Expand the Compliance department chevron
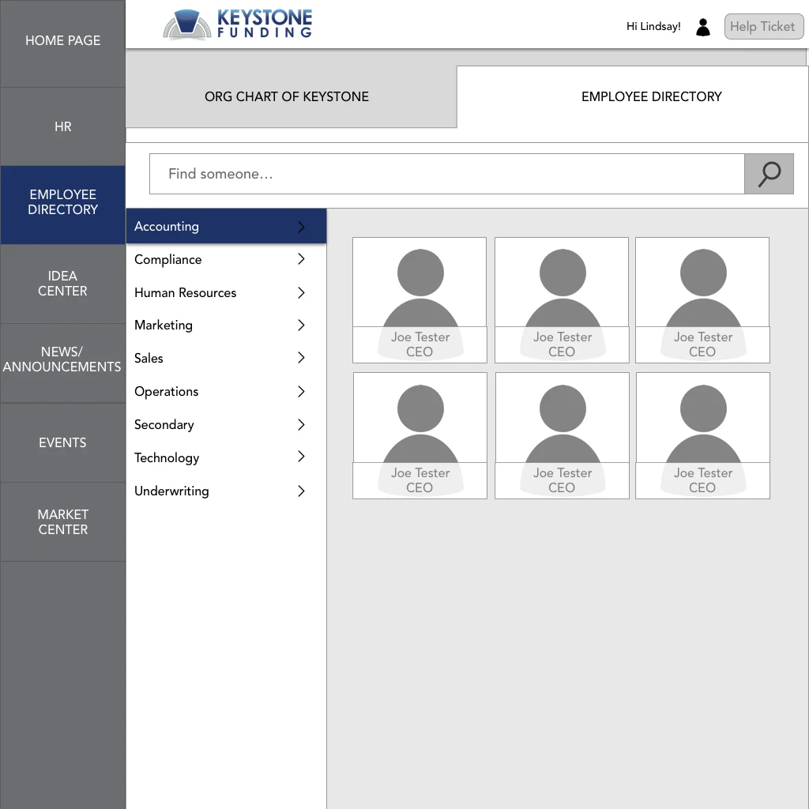 click(301, 259)
